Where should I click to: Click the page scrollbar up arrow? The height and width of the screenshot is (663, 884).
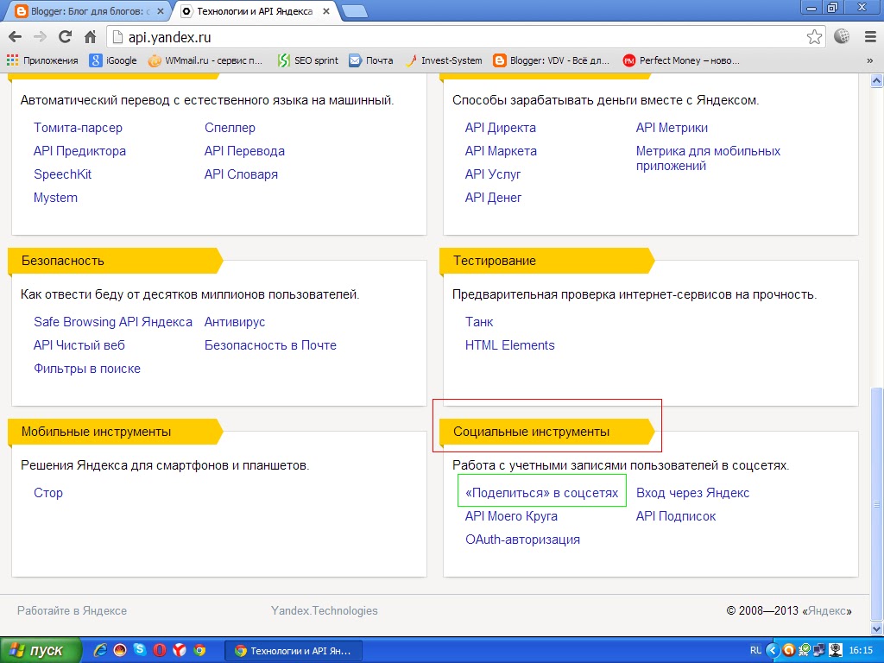coord(877,81)
